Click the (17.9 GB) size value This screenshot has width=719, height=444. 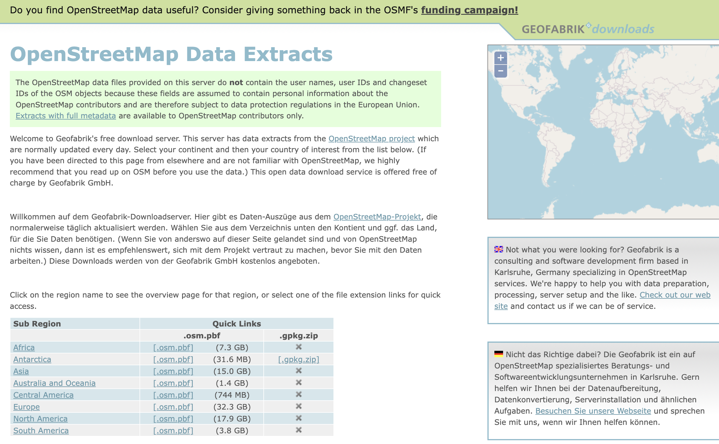point(232,419)
